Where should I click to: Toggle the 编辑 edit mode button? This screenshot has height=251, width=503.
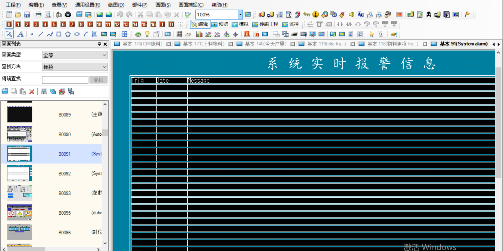click(x=200, y=24)
